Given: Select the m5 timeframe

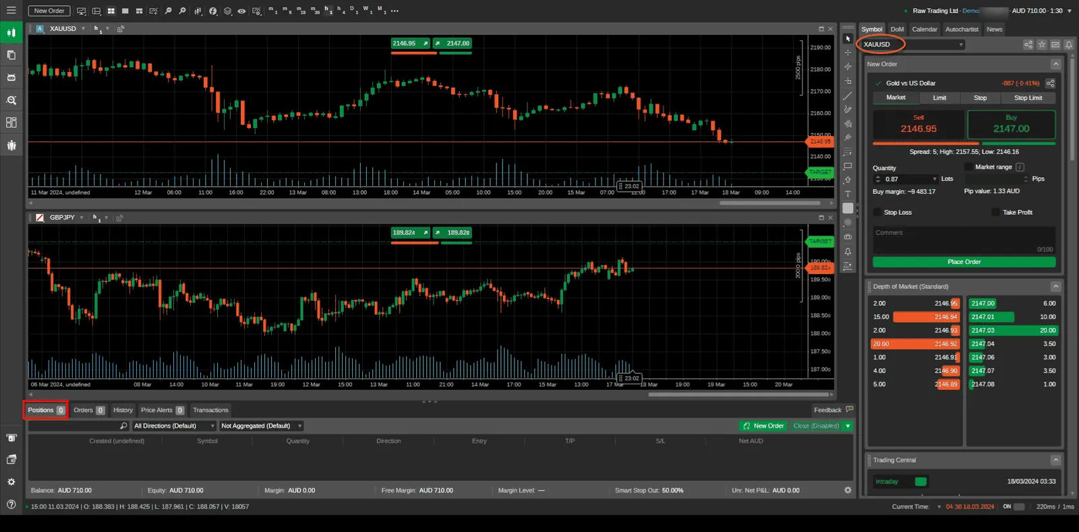Looking at the screenshot, I should tap(287, 10).
